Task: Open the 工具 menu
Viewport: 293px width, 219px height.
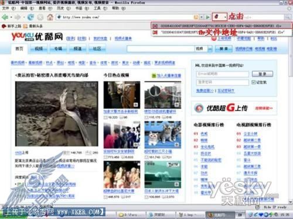Action: pyautogui.click(x=100, y=8)
